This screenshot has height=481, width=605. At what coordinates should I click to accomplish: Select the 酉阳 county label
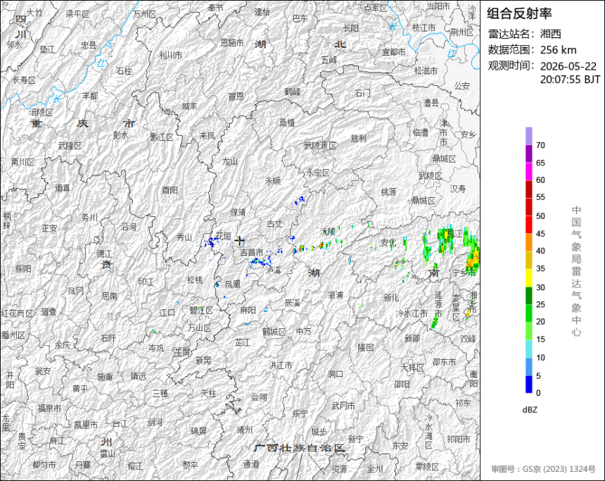pyautogui.click(x=170, y=190)
